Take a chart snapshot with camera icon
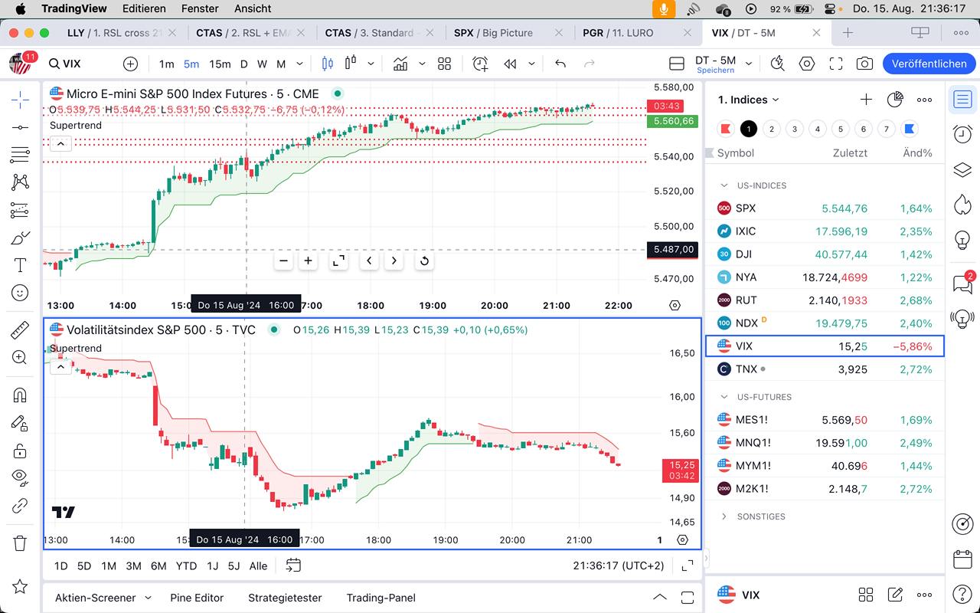Image resolution: width=980 pixels, height=613 pixels. pos(864,64)
